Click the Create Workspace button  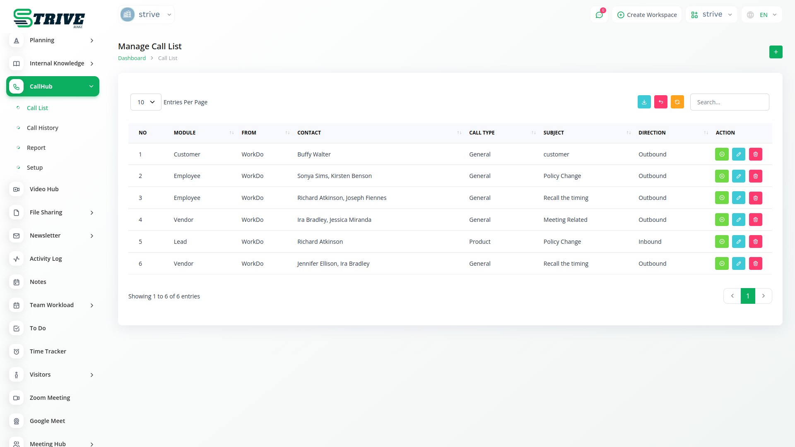(x=647, y=15)
